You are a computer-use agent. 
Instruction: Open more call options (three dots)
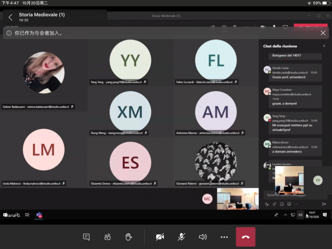click(224, 237)
